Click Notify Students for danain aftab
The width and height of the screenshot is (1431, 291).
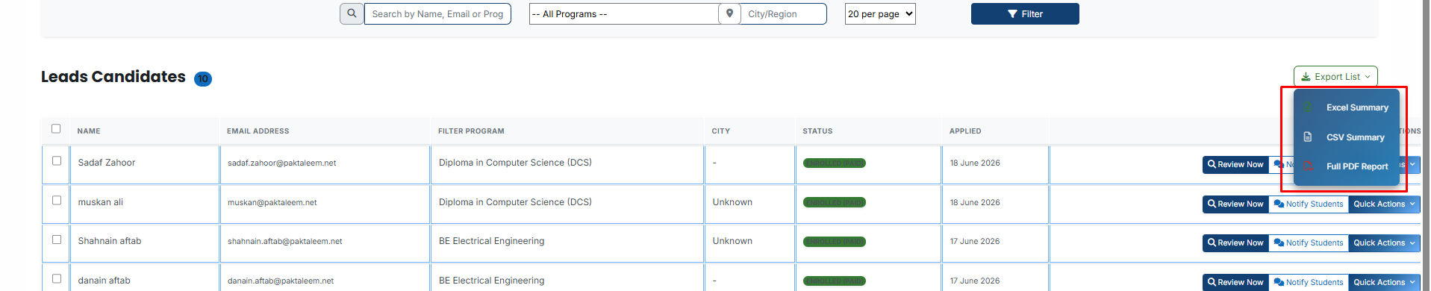point(1309,282)
